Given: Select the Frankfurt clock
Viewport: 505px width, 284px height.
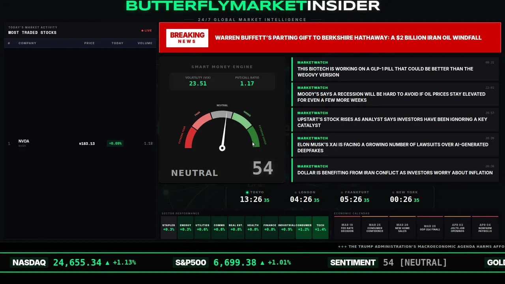Looking at the screenshot, I should pos(354,197).
